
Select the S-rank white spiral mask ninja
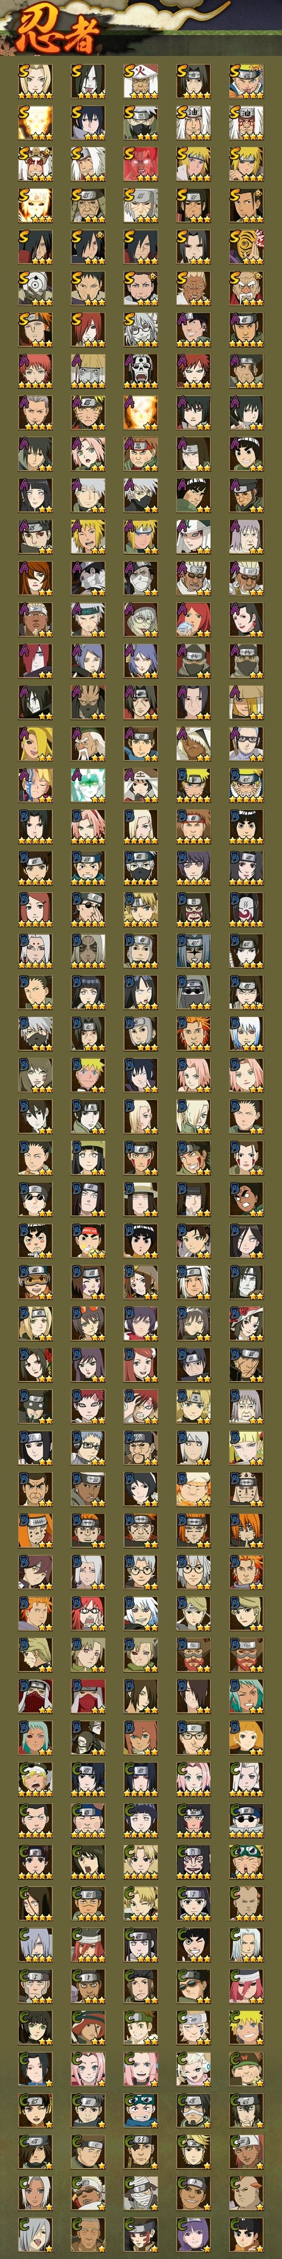click(35, 289)
